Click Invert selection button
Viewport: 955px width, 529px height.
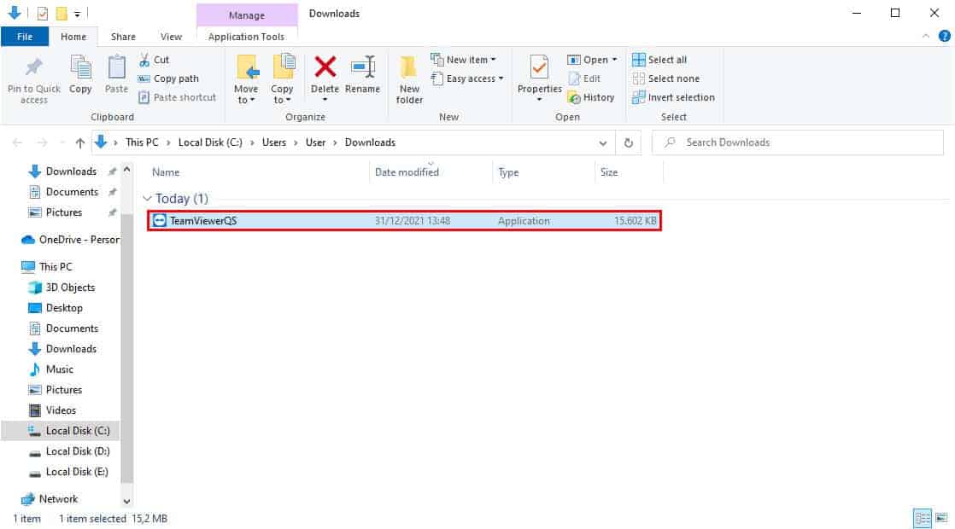click(673, 97)
